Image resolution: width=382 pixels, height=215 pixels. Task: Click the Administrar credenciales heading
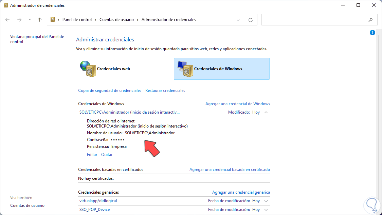105,40
